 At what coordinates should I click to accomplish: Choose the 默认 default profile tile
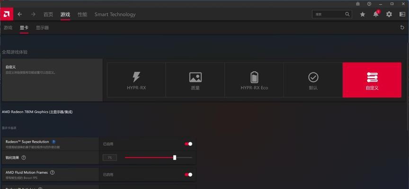pyautogui.click(x=313, y=80)
